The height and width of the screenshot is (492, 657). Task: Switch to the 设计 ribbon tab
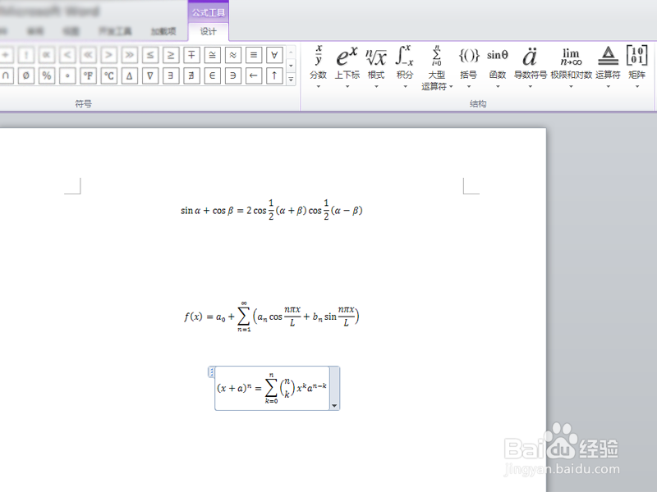coord(208,31)
